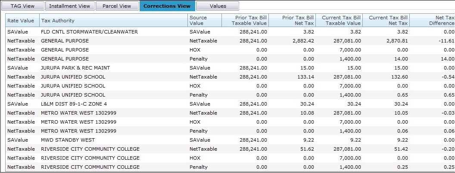Click Penalty source value in GENERAL PURPOSE row
This screenshot has width=455, height=173.
point(199,59)
